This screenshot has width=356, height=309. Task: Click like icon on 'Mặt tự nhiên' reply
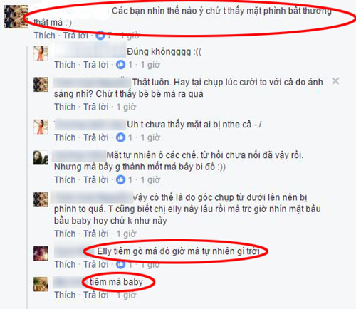(120, 179)
